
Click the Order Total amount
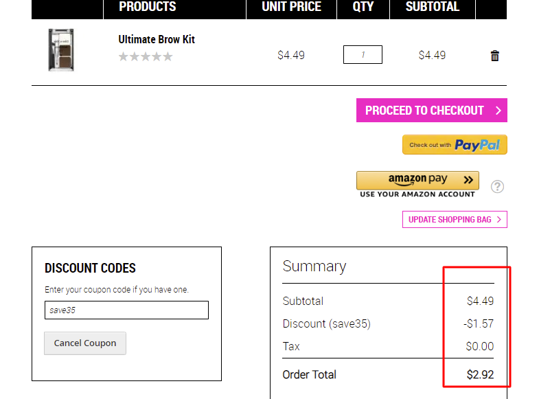click(480, 374)
